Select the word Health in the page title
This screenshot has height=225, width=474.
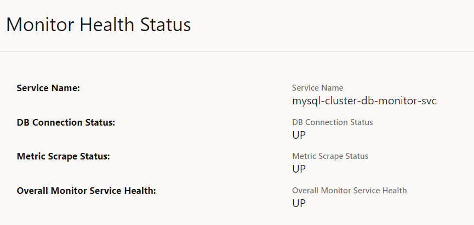point(108,25)
